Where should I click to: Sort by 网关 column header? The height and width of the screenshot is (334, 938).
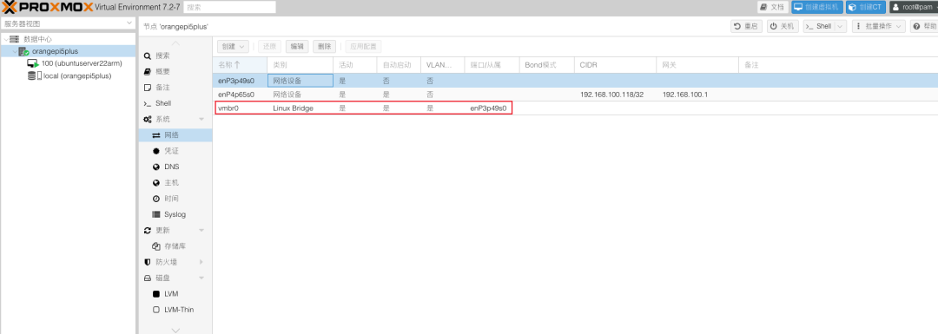698,64
